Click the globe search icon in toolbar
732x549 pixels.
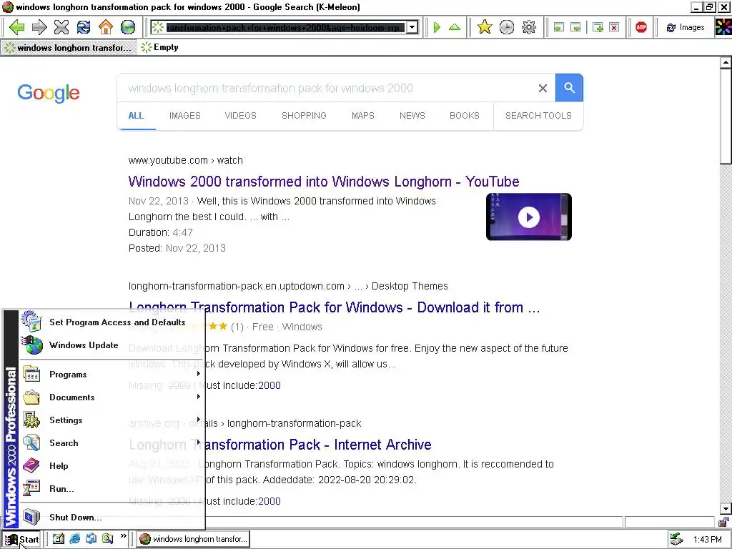tap(128, 27)
